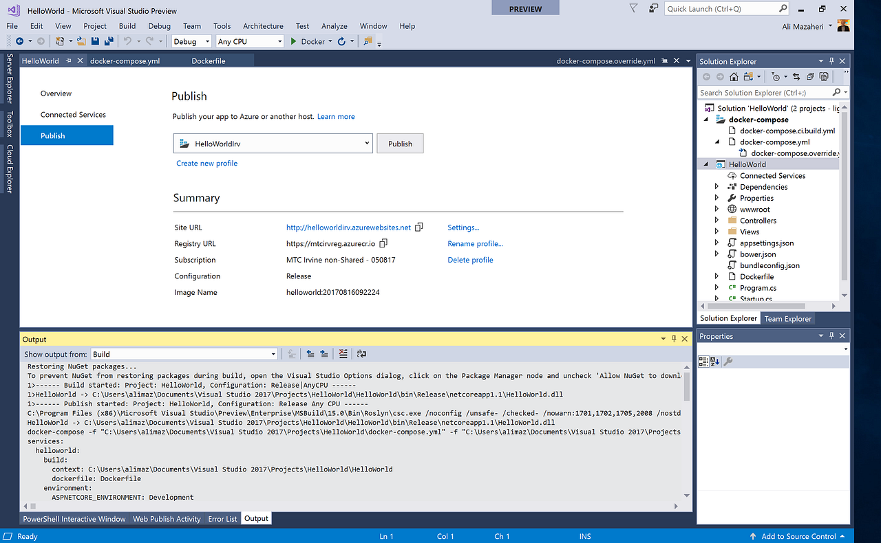Viewport: 881px width, 543px height.
Task: Expand the Dependencies node in Solution Explorer
Action: tap(717, 187)
